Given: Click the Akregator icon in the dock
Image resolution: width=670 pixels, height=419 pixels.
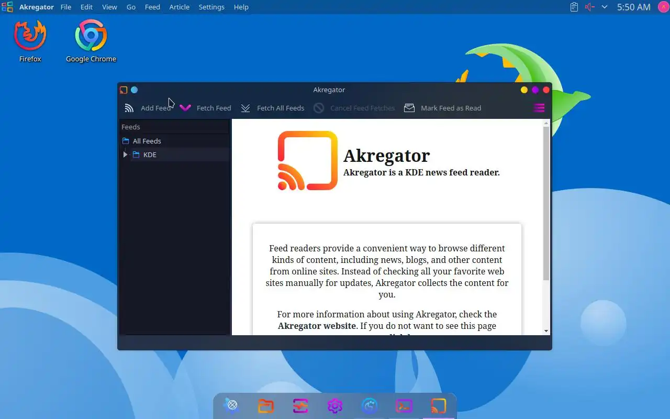Looking at the screenshot, I should (x=439, y=405).
